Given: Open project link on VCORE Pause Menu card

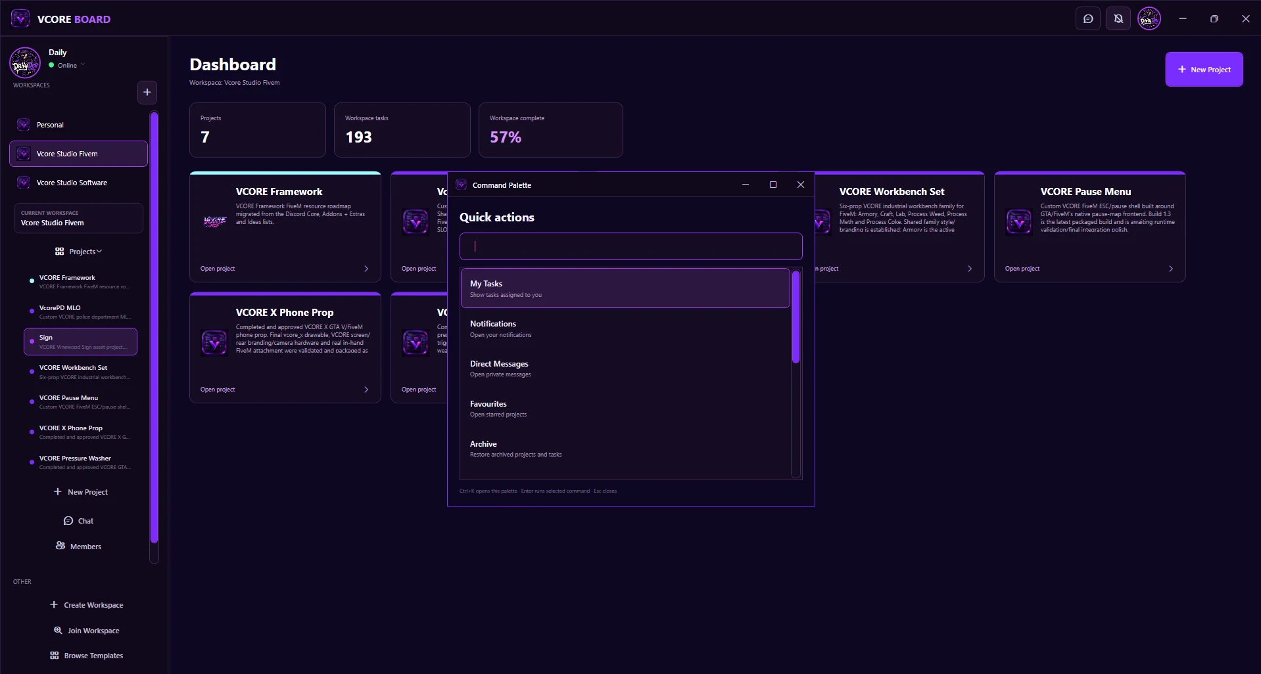Looking at the screenshot, I should tap(1022, 269).
